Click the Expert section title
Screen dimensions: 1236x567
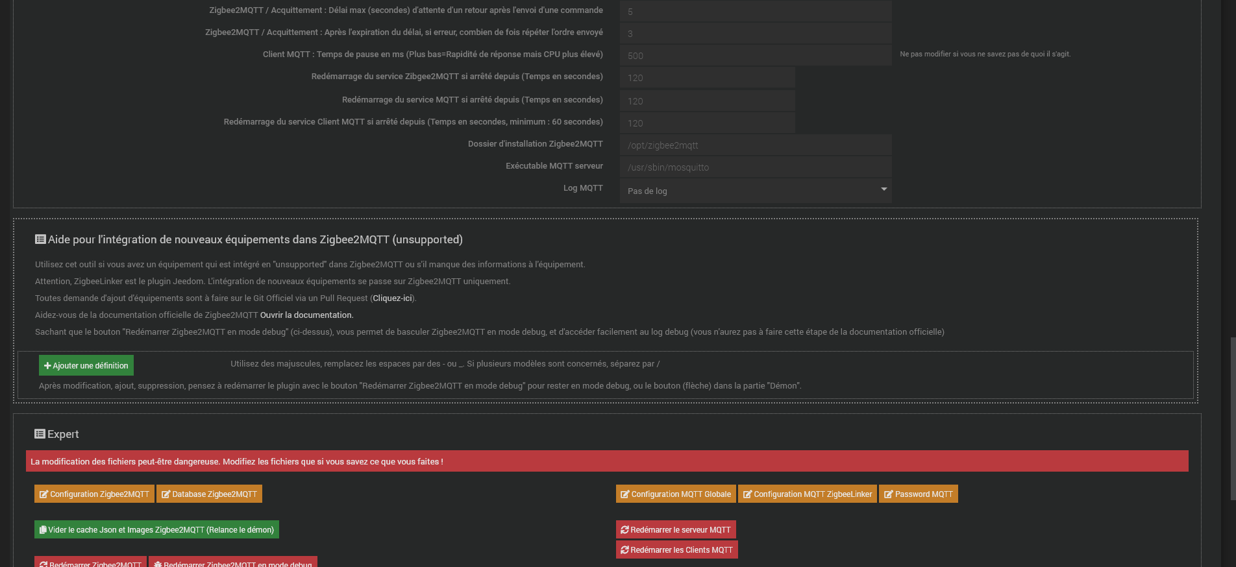[x=63, y=434]
